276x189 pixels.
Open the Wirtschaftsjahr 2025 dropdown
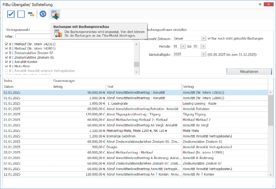(203, 54)
